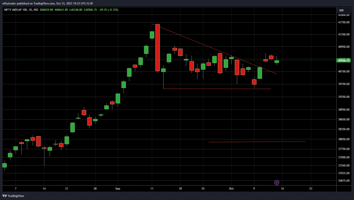Select the lower red line near 38000

click(x=257, y=142)
